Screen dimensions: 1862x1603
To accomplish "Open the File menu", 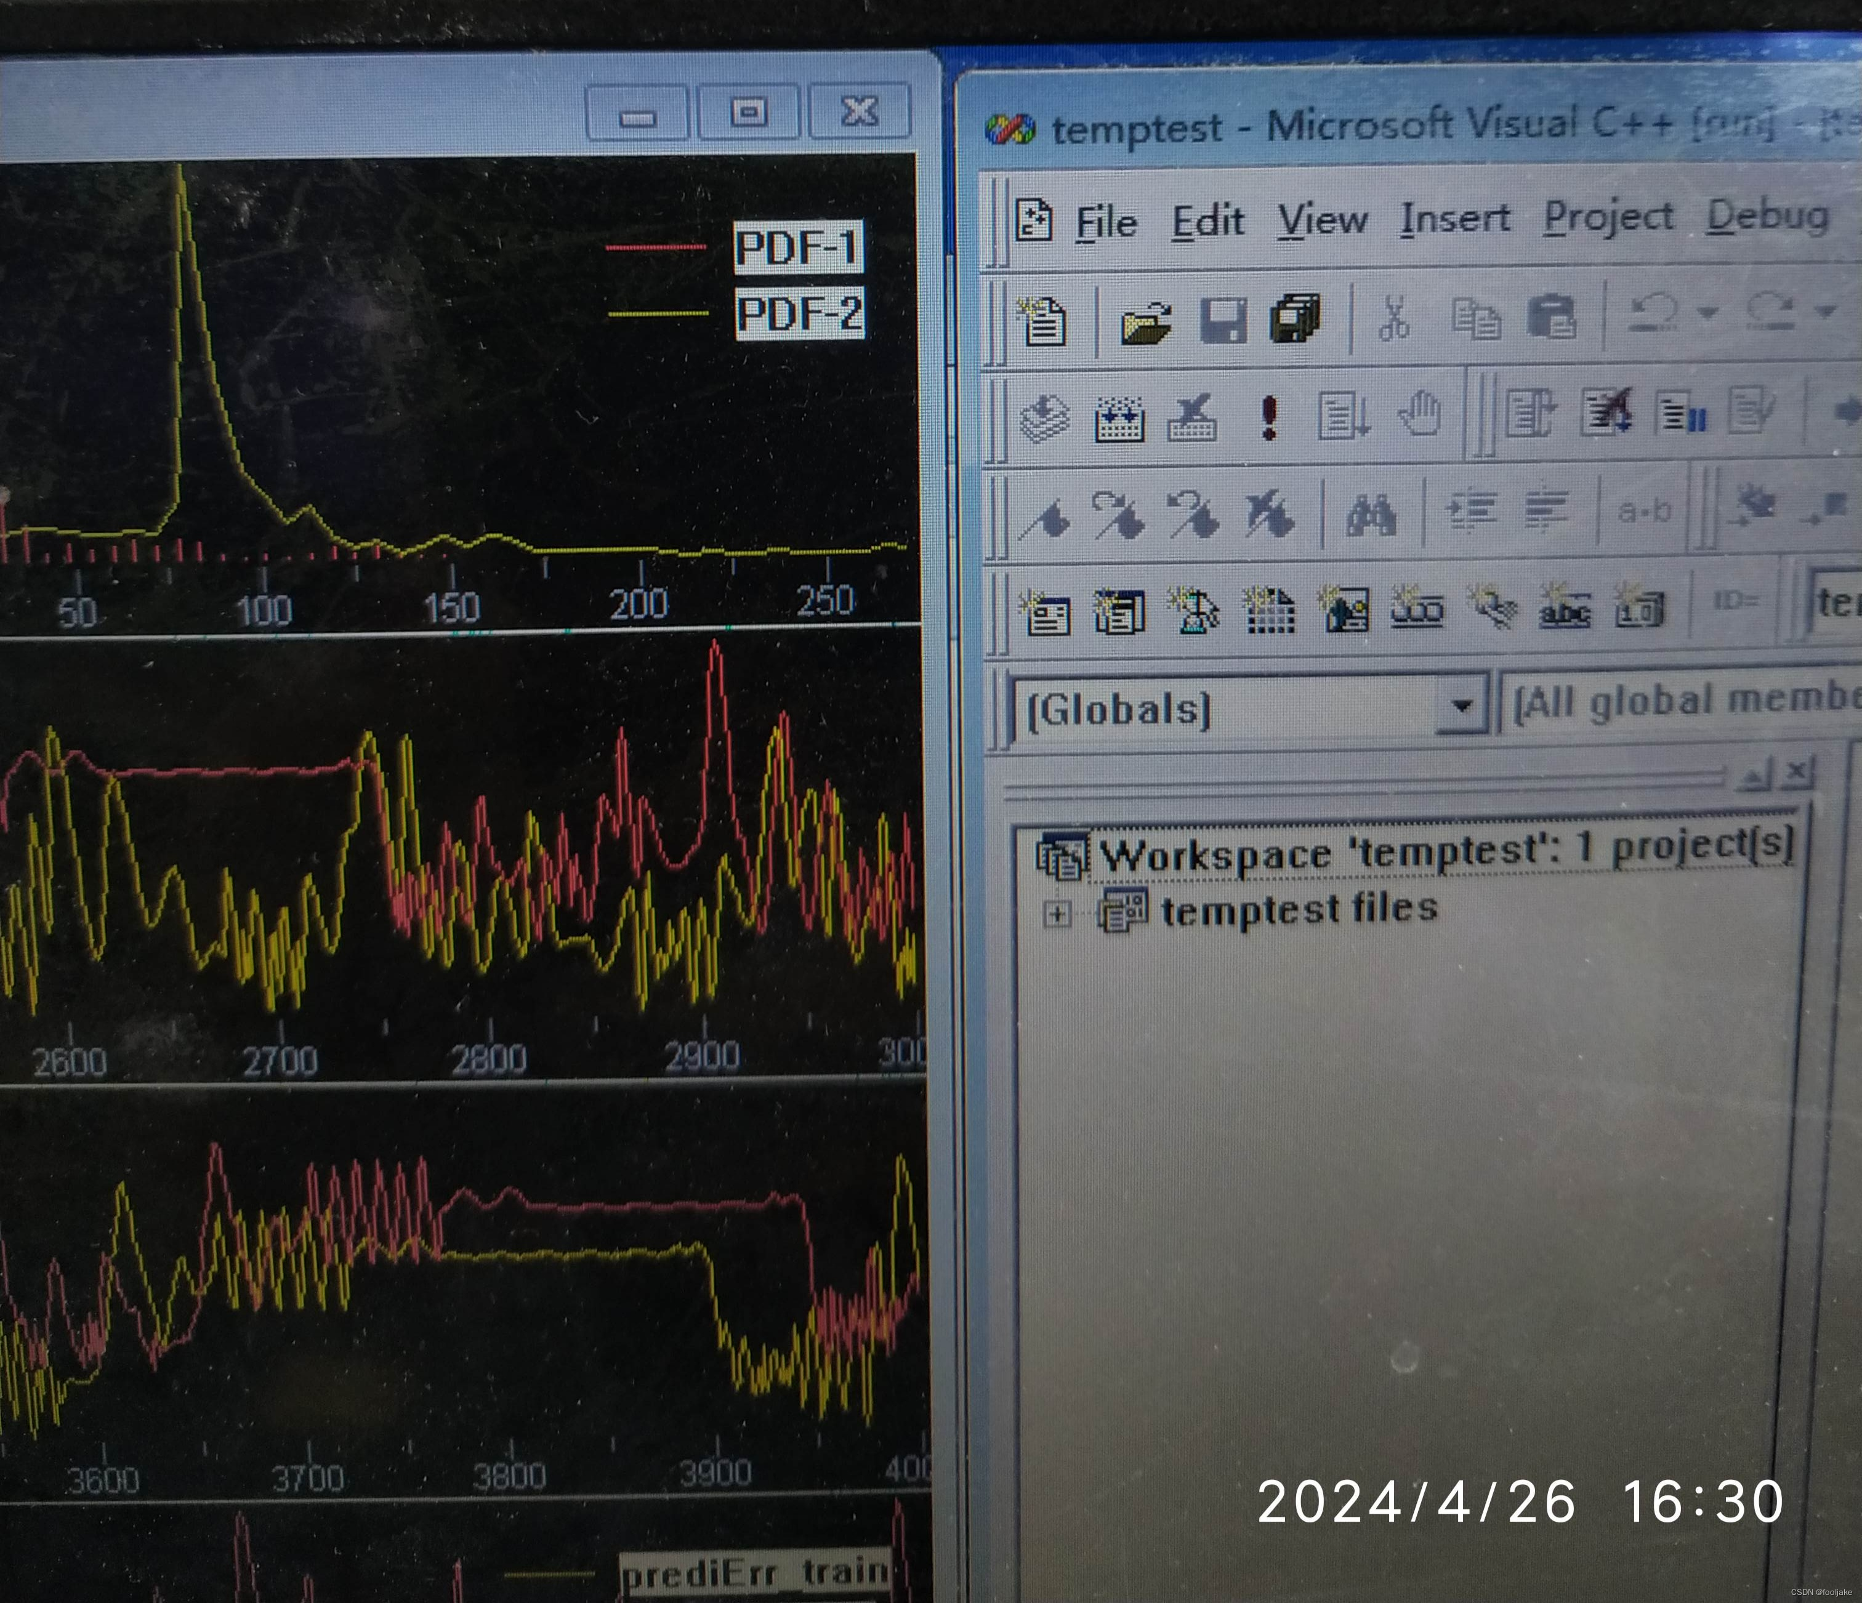I will (1106, 222).
